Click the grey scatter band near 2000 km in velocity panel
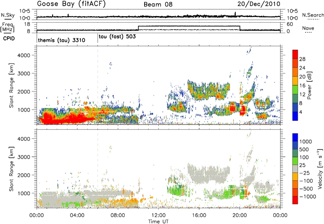 coord(209,173)
